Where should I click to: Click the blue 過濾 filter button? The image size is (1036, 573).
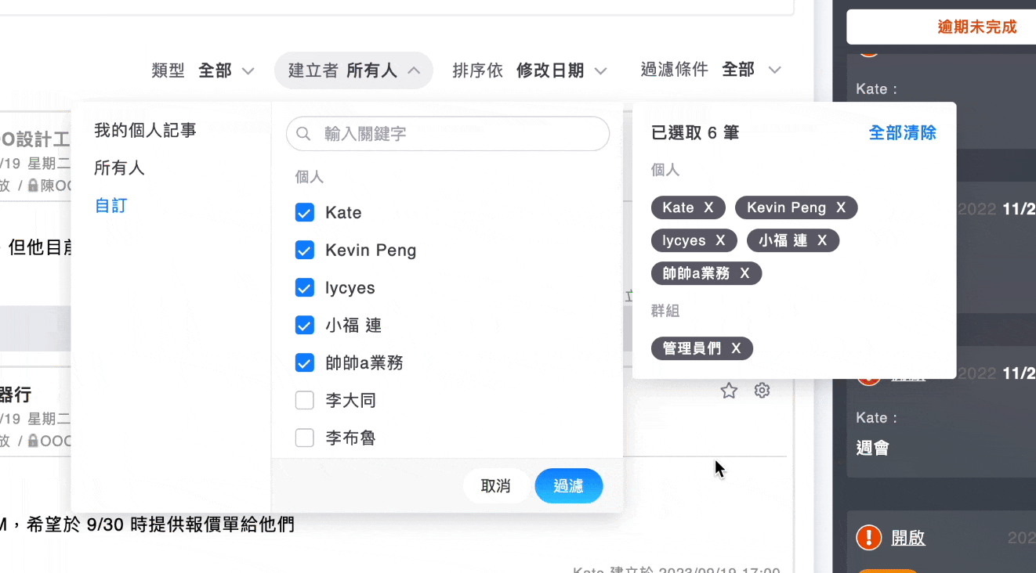pos(569,485)
